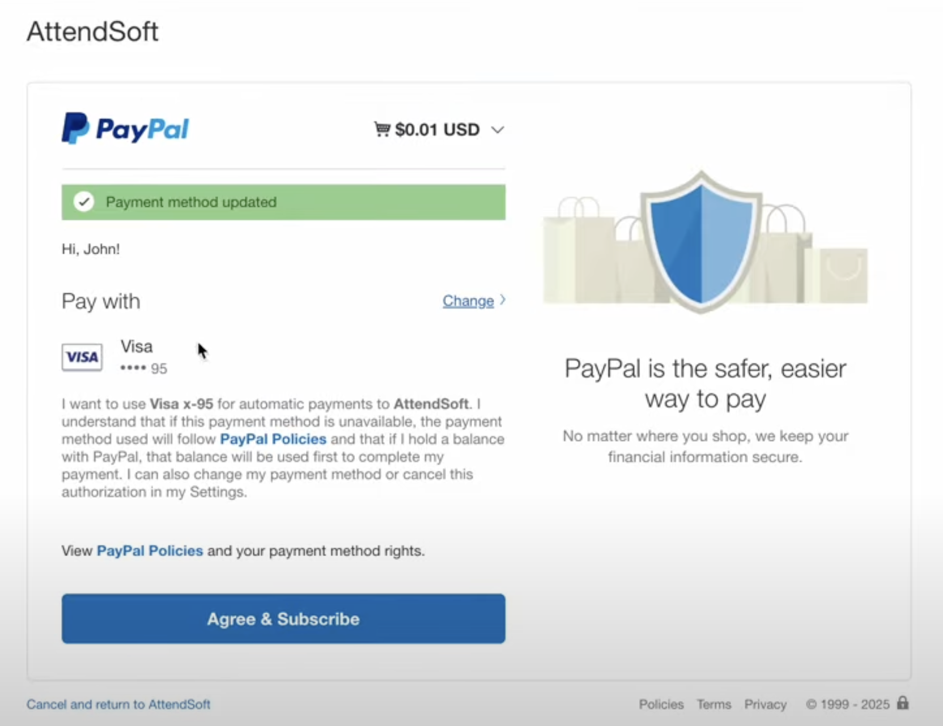Click the Payment method updated banner

(x=283, y=202)
